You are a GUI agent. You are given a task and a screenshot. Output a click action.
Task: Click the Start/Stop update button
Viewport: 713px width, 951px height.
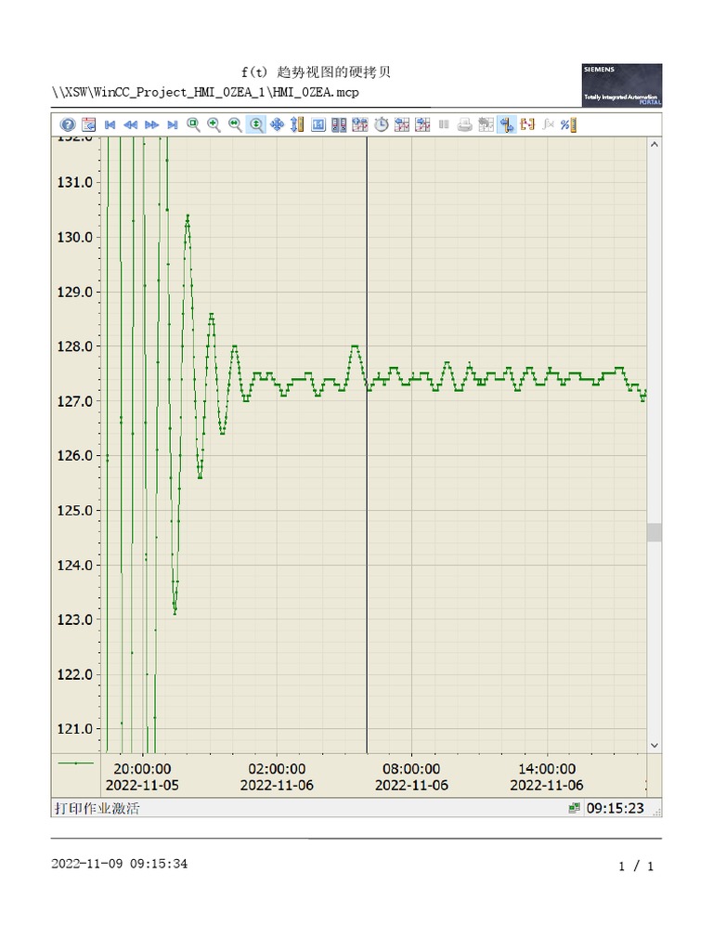click(x=444, y=125)
